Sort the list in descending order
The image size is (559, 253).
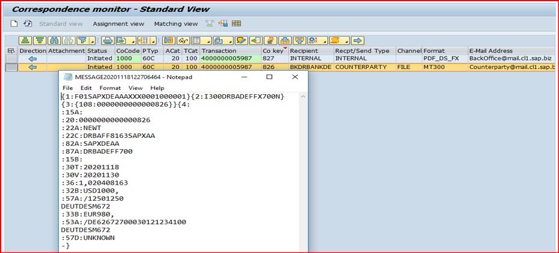pyautogui.click(x=40, y=41)
